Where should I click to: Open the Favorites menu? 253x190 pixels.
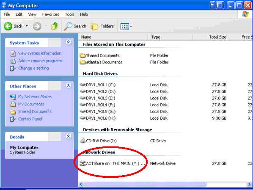point(51,14)
